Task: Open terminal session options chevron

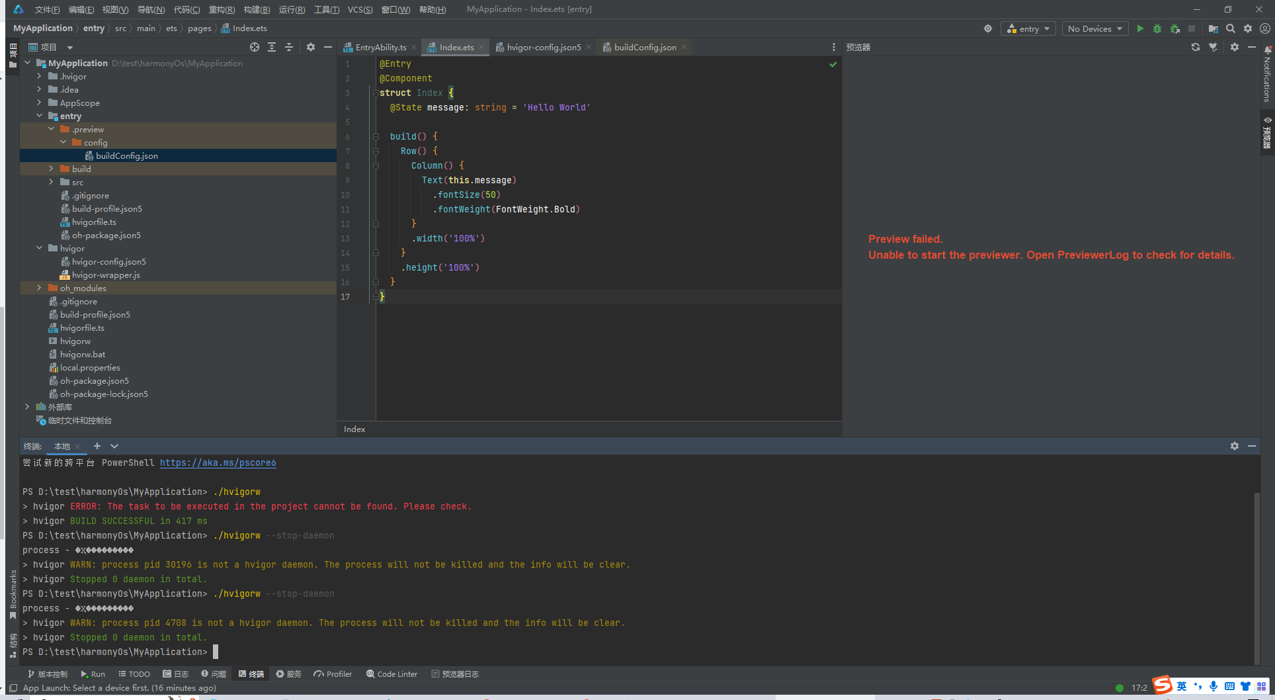Action: [114, 446]
